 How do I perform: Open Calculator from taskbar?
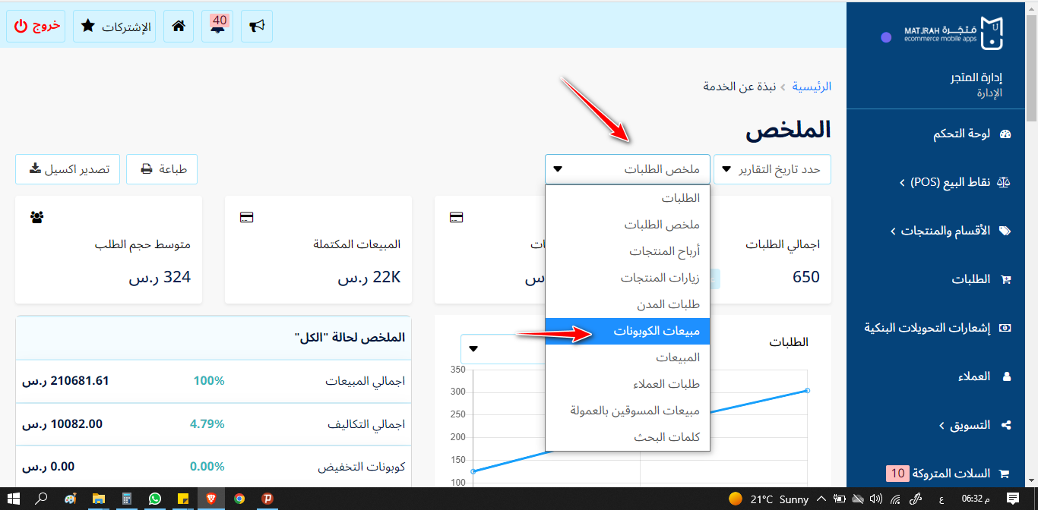coord(127,499)
